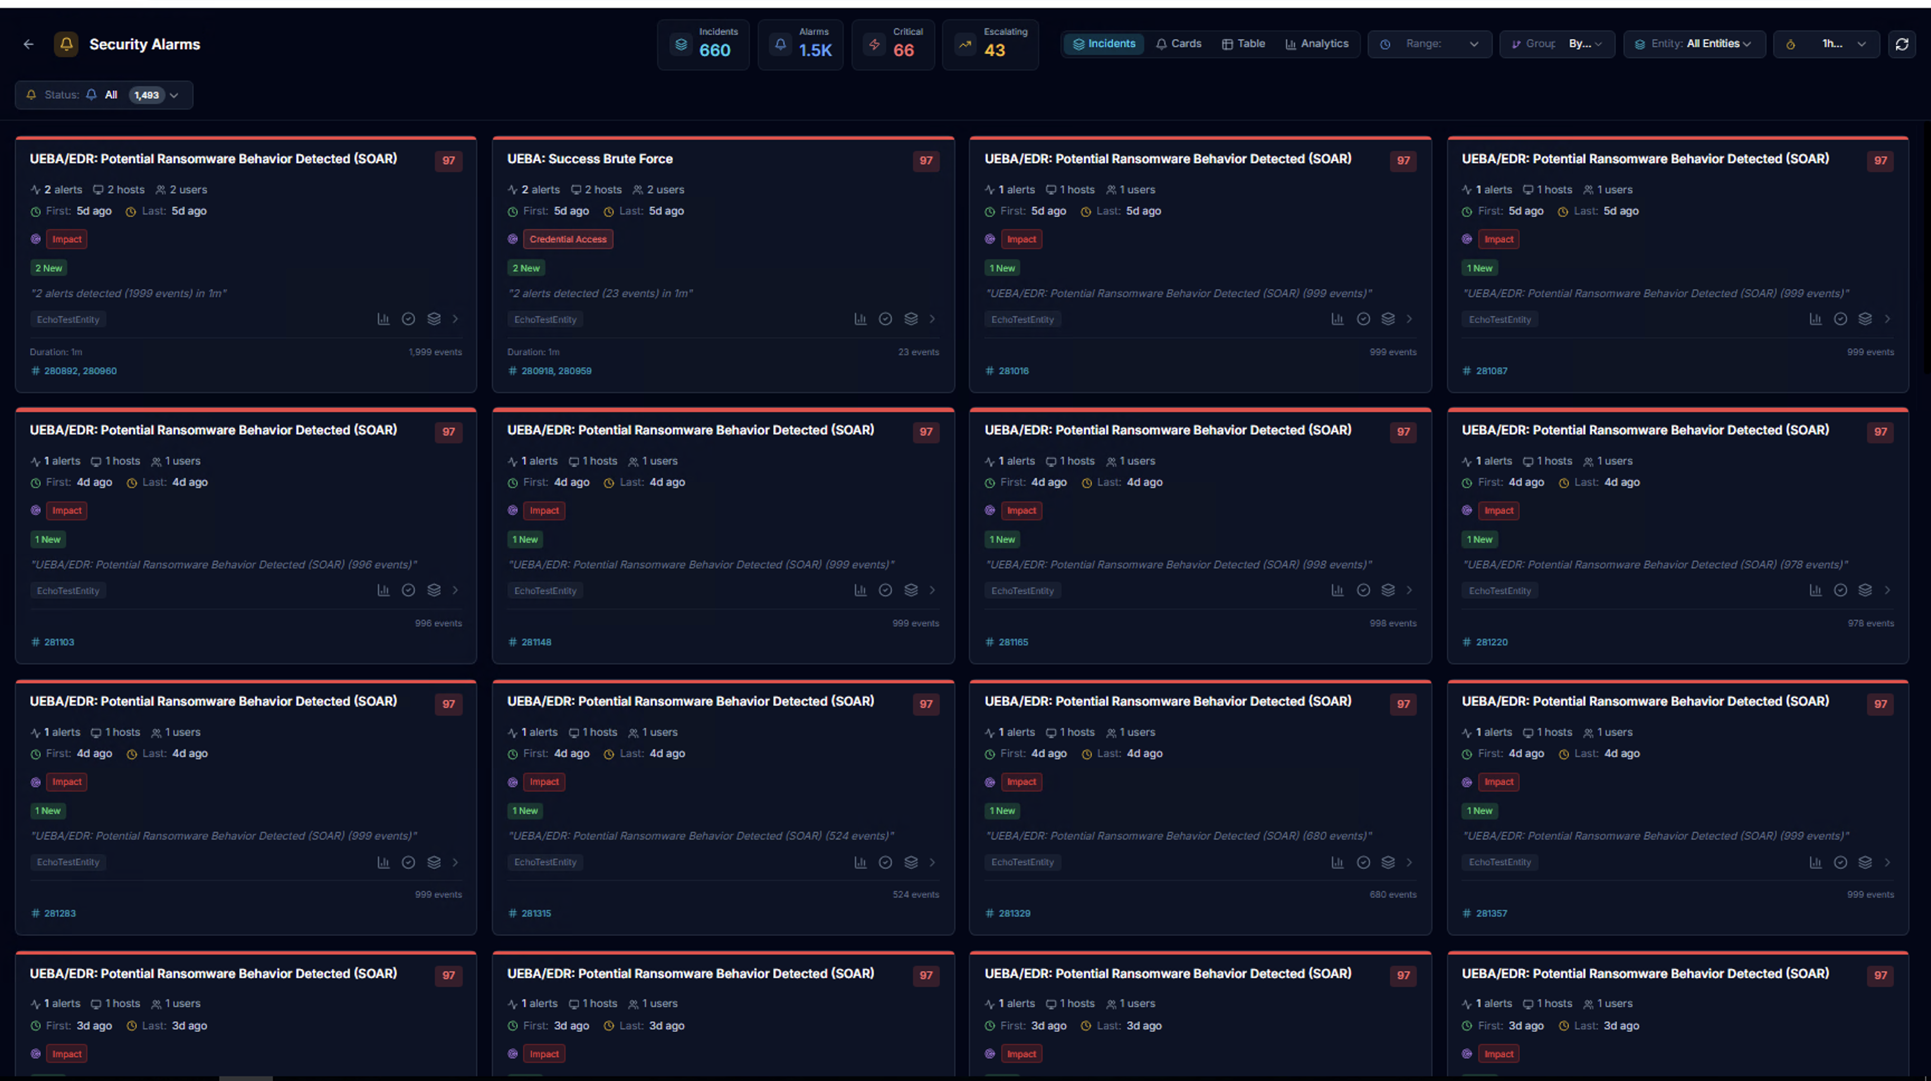Open the Group By dropdown

(x=1557, y=44)
